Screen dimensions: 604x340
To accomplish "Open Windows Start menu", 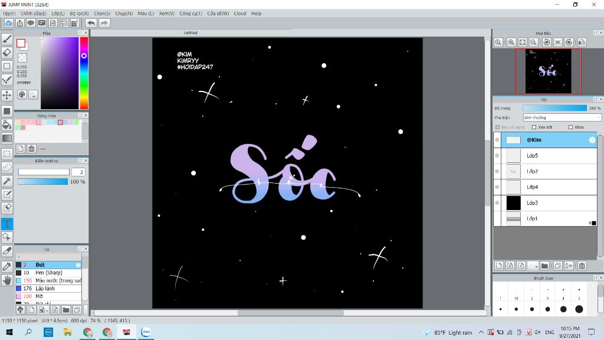I will tap(9, 332).
